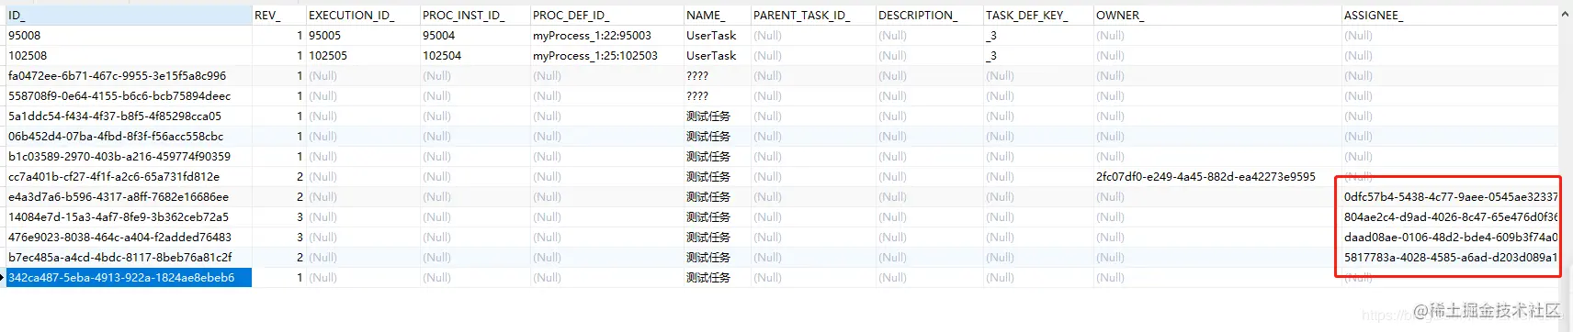Click EXECUTION_ID_ cell 95005
Viewport: 1573px width, 332px height.
363,36
